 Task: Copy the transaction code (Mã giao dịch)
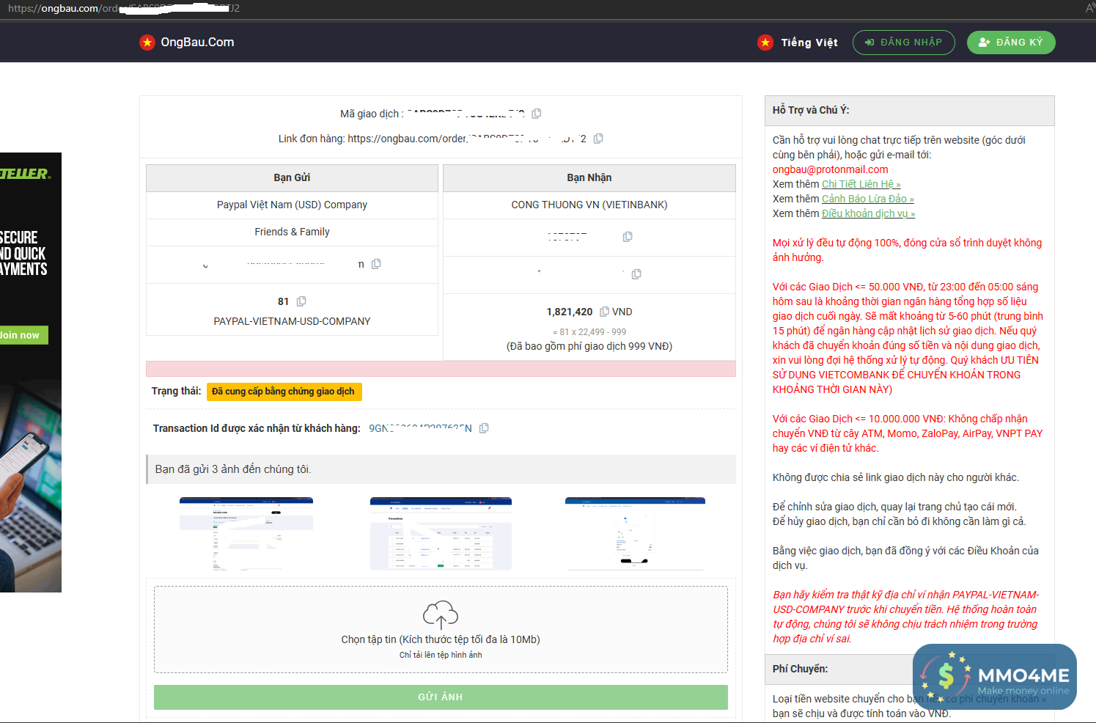pos(537,114)
